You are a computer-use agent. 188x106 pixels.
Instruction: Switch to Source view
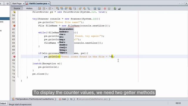(17, 9)
